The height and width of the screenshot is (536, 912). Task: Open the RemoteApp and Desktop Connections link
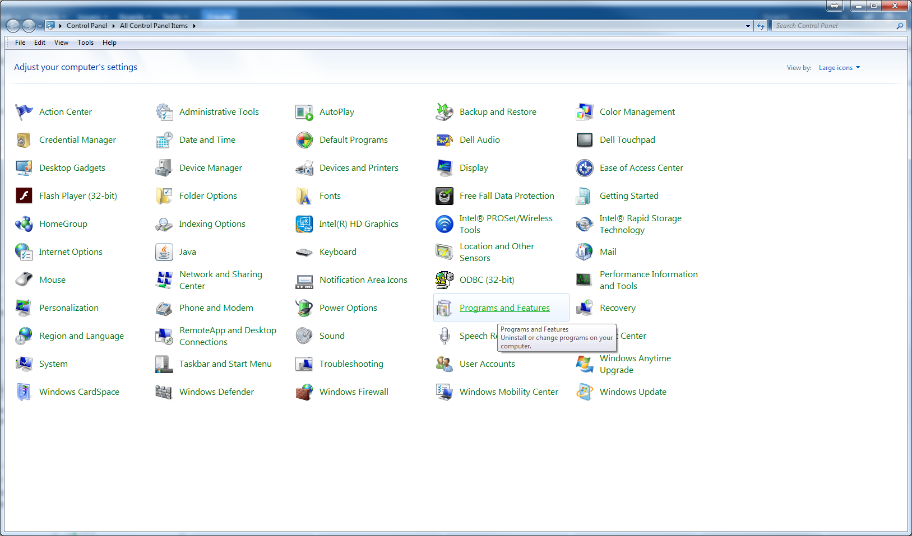(228, 336)
